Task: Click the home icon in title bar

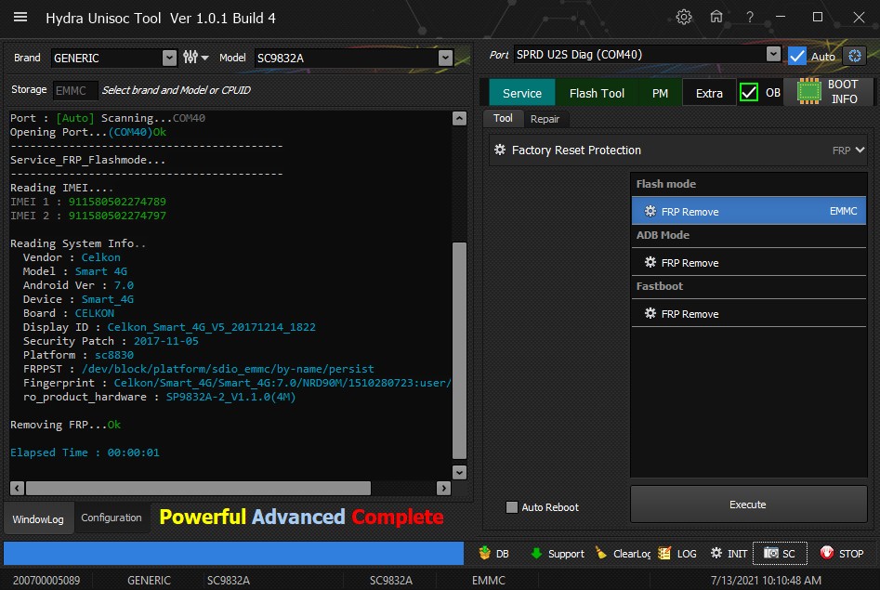Action: click(716, 17)
